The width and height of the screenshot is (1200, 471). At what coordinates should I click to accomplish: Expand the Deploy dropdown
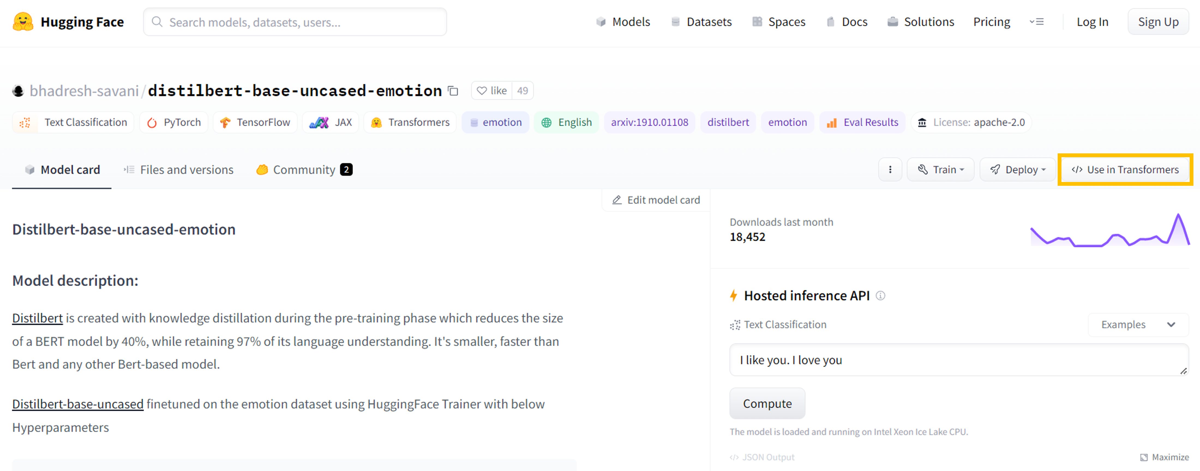[1017, 170]
